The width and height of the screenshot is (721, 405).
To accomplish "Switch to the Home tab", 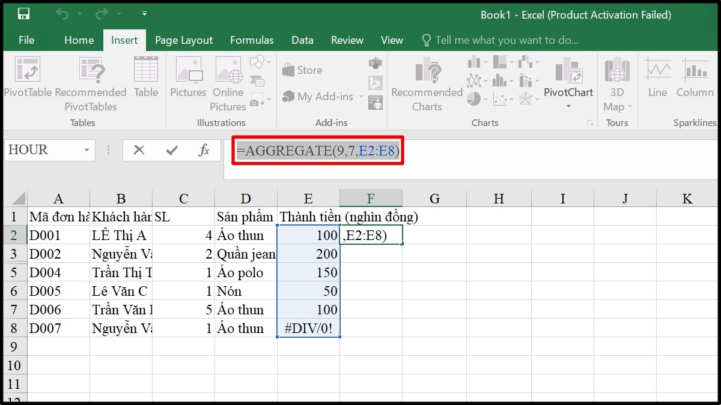I will click(79, 40).
